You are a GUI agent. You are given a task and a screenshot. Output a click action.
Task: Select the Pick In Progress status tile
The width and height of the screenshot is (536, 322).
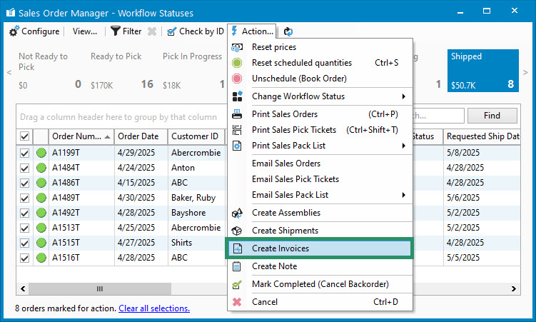coord(193,71)
